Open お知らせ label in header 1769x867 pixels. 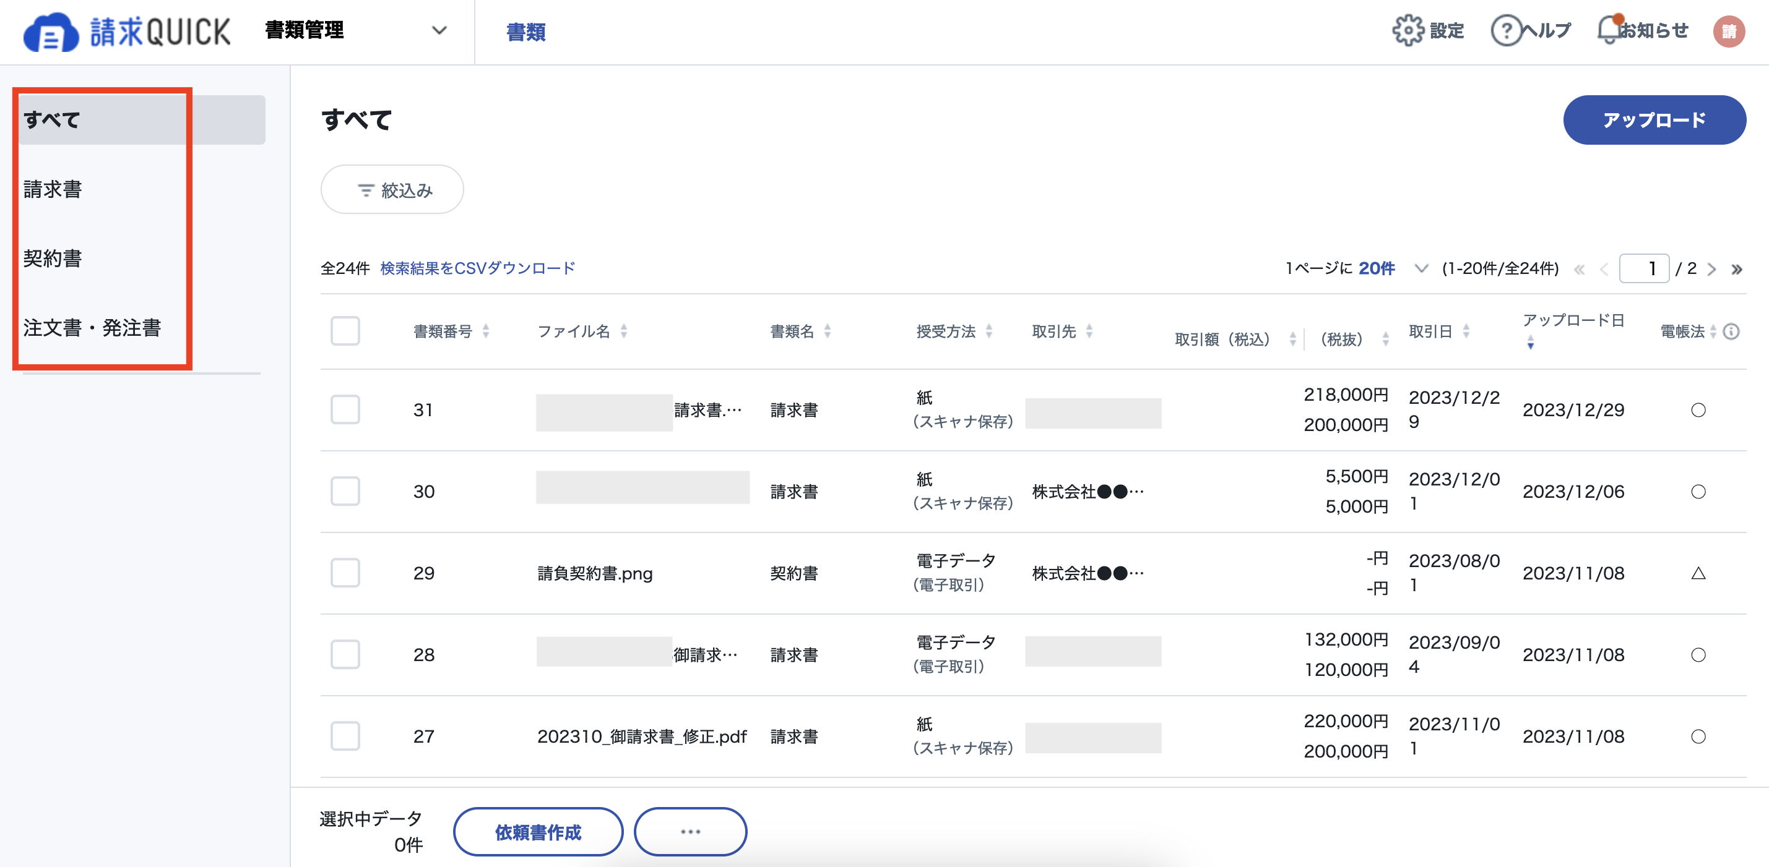pos(1654,31)
